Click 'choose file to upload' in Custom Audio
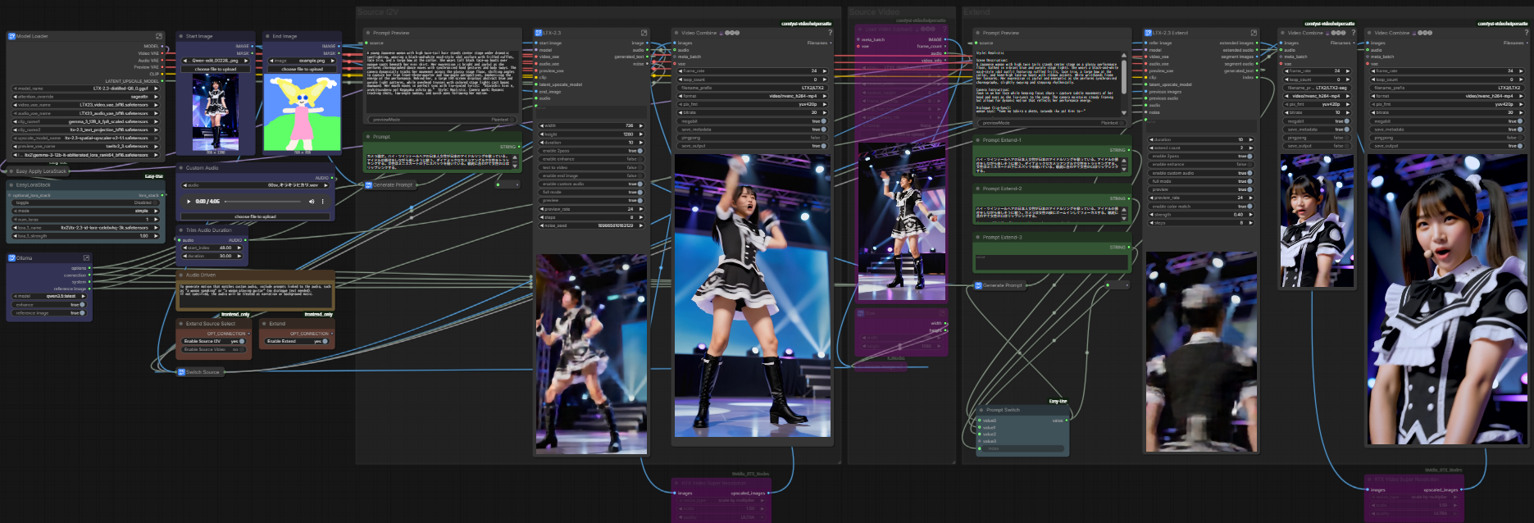This screenshot has height=523, width=1534. click(255, 216)
